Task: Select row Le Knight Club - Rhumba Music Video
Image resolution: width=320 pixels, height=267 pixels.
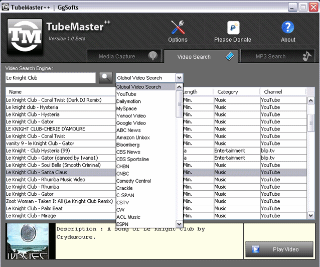Action: [x=156, y=180]
